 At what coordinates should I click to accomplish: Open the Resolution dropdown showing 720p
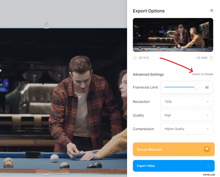pos(186,102)
